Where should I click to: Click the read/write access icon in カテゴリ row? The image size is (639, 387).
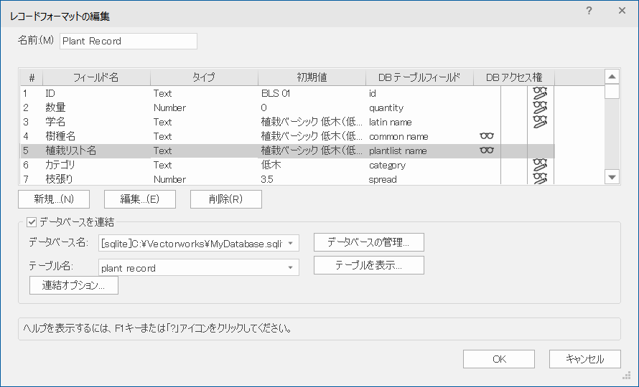[540, 165]
